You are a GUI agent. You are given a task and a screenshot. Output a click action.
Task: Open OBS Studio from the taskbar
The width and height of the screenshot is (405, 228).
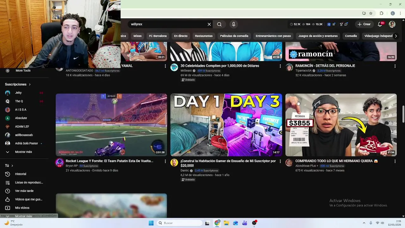(254, 223)
